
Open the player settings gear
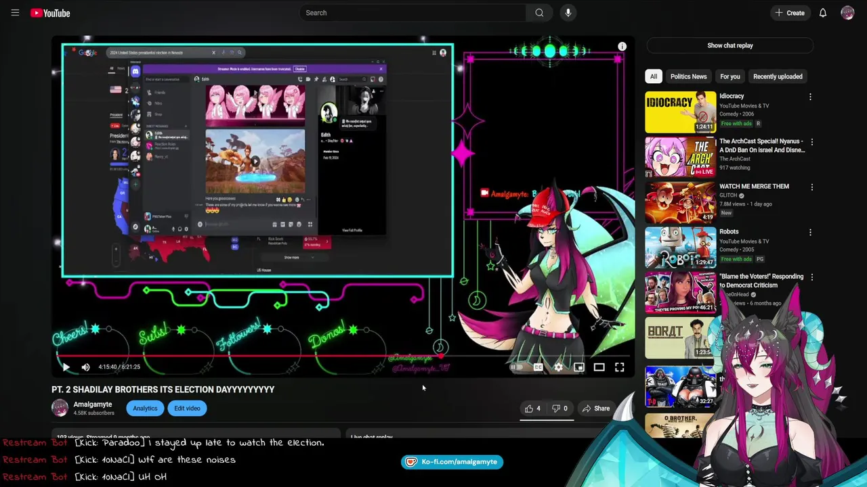(x=558, y=367)
